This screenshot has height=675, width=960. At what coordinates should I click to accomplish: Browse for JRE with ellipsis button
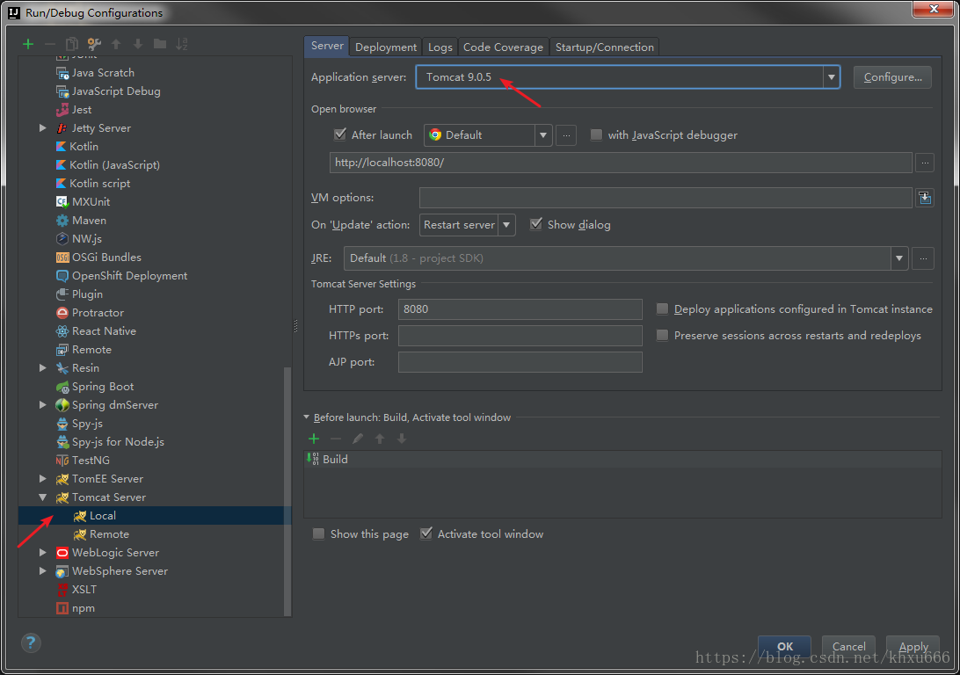923,258
